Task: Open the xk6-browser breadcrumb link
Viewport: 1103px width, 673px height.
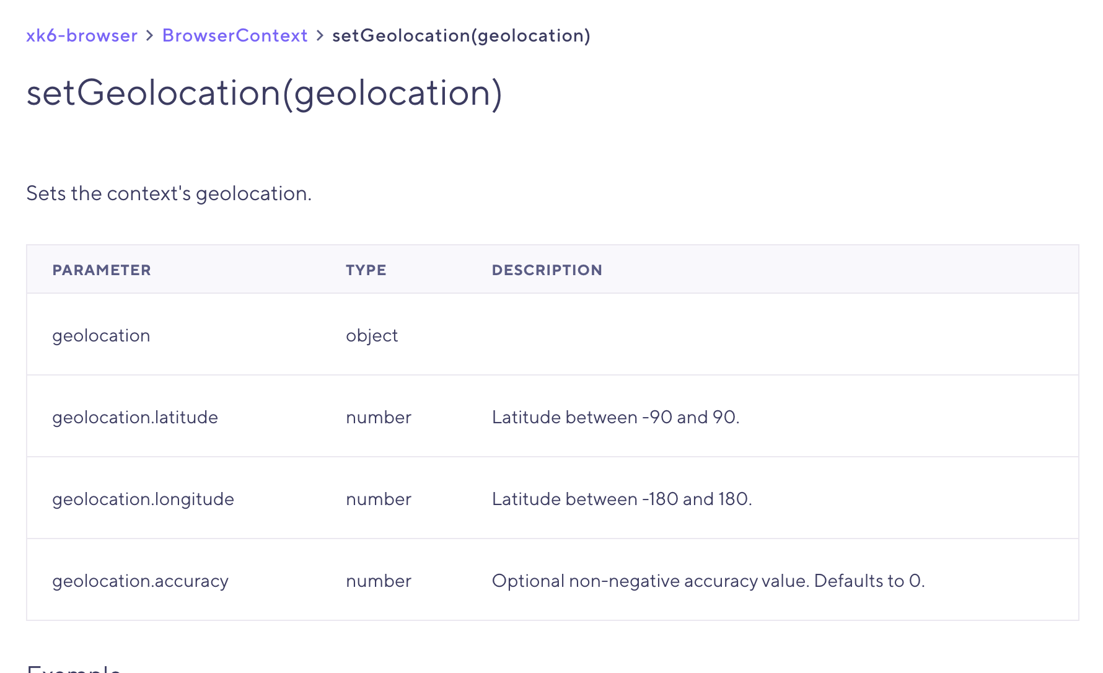Action: [x=81, y=35]
